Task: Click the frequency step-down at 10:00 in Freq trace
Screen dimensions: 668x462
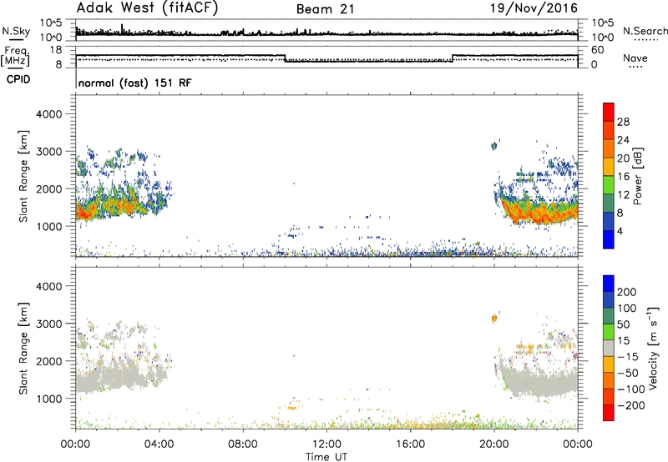Action: [285, 58]
